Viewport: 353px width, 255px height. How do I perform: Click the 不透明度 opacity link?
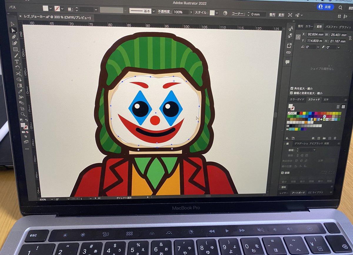(164, 12)
